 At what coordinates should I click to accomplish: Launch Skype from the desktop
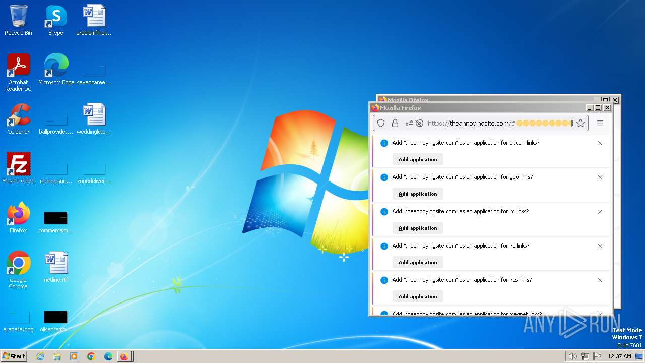click(55, 20)
